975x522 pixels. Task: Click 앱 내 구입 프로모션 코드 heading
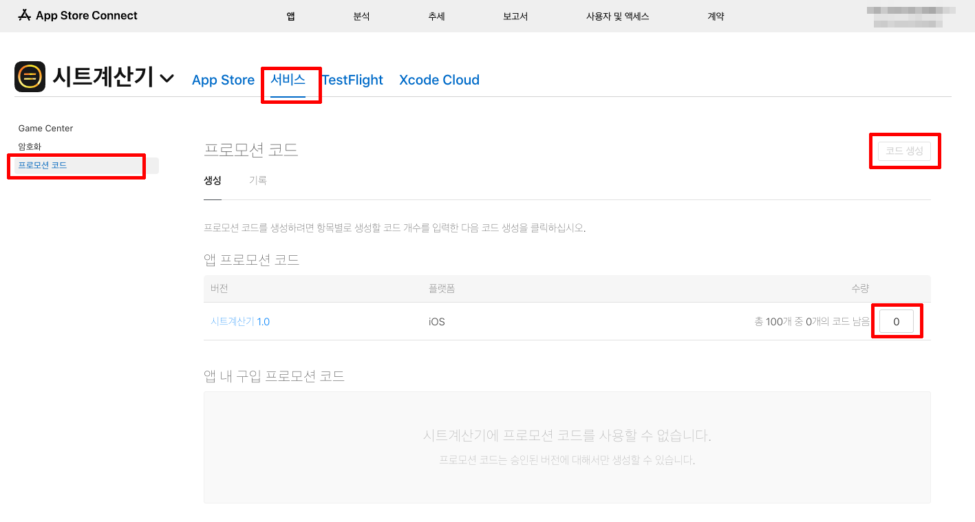coord(275,376)
